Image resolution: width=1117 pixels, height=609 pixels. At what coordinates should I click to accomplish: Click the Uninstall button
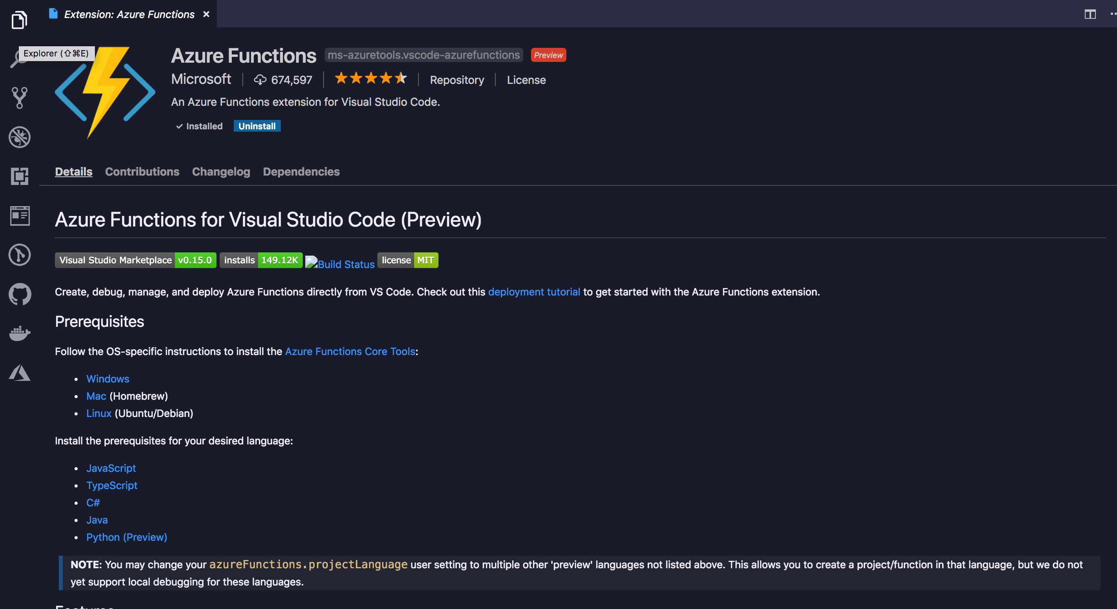click(x=257, y=126)
